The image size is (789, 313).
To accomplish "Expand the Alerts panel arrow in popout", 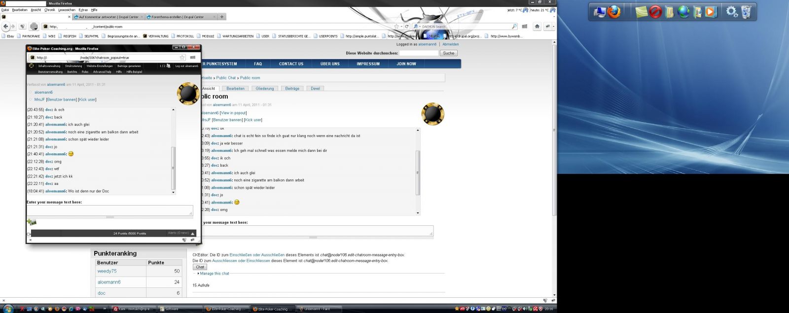I will point(193,234).
